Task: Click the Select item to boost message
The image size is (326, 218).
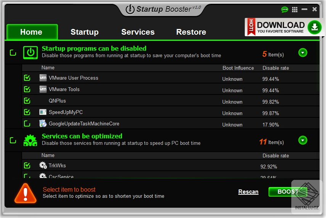Action: tap(69, 189)
